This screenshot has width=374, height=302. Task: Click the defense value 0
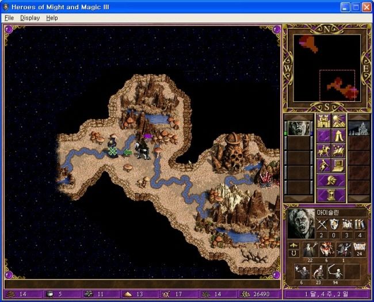(x=334, y=235)
